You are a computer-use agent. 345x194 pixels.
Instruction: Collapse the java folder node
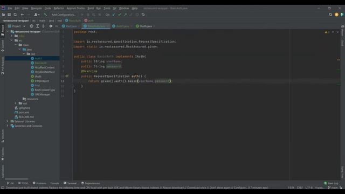click(19, 50)
